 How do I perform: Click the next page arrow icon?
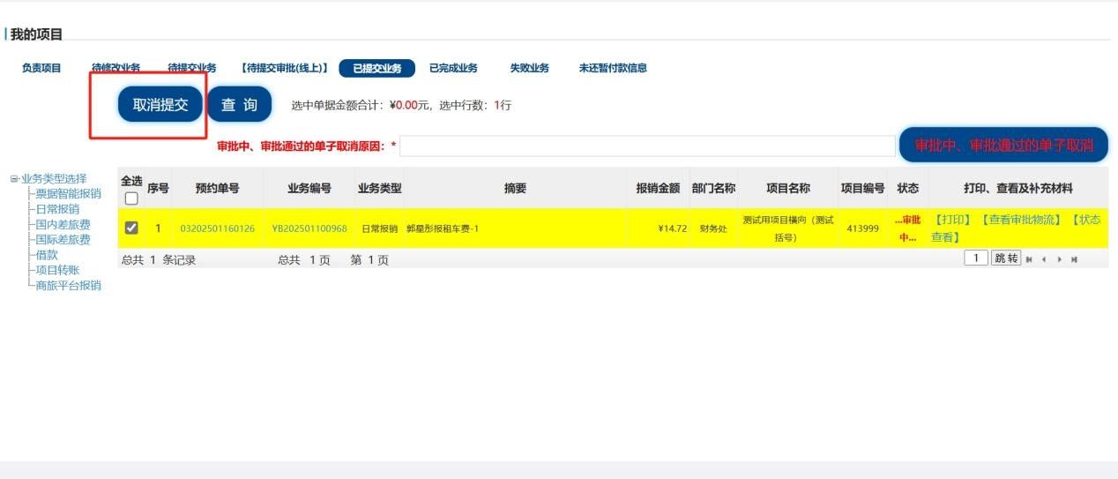1059,259
